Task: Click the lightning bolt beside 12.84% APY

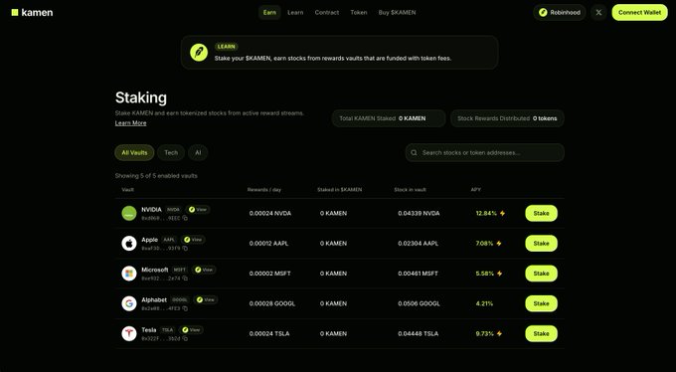Action: coord(502,213)
